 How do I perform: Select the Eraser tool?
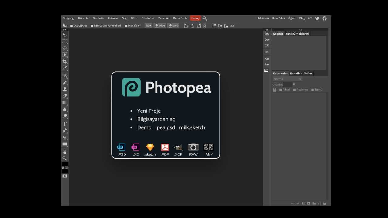pos(65,96)
